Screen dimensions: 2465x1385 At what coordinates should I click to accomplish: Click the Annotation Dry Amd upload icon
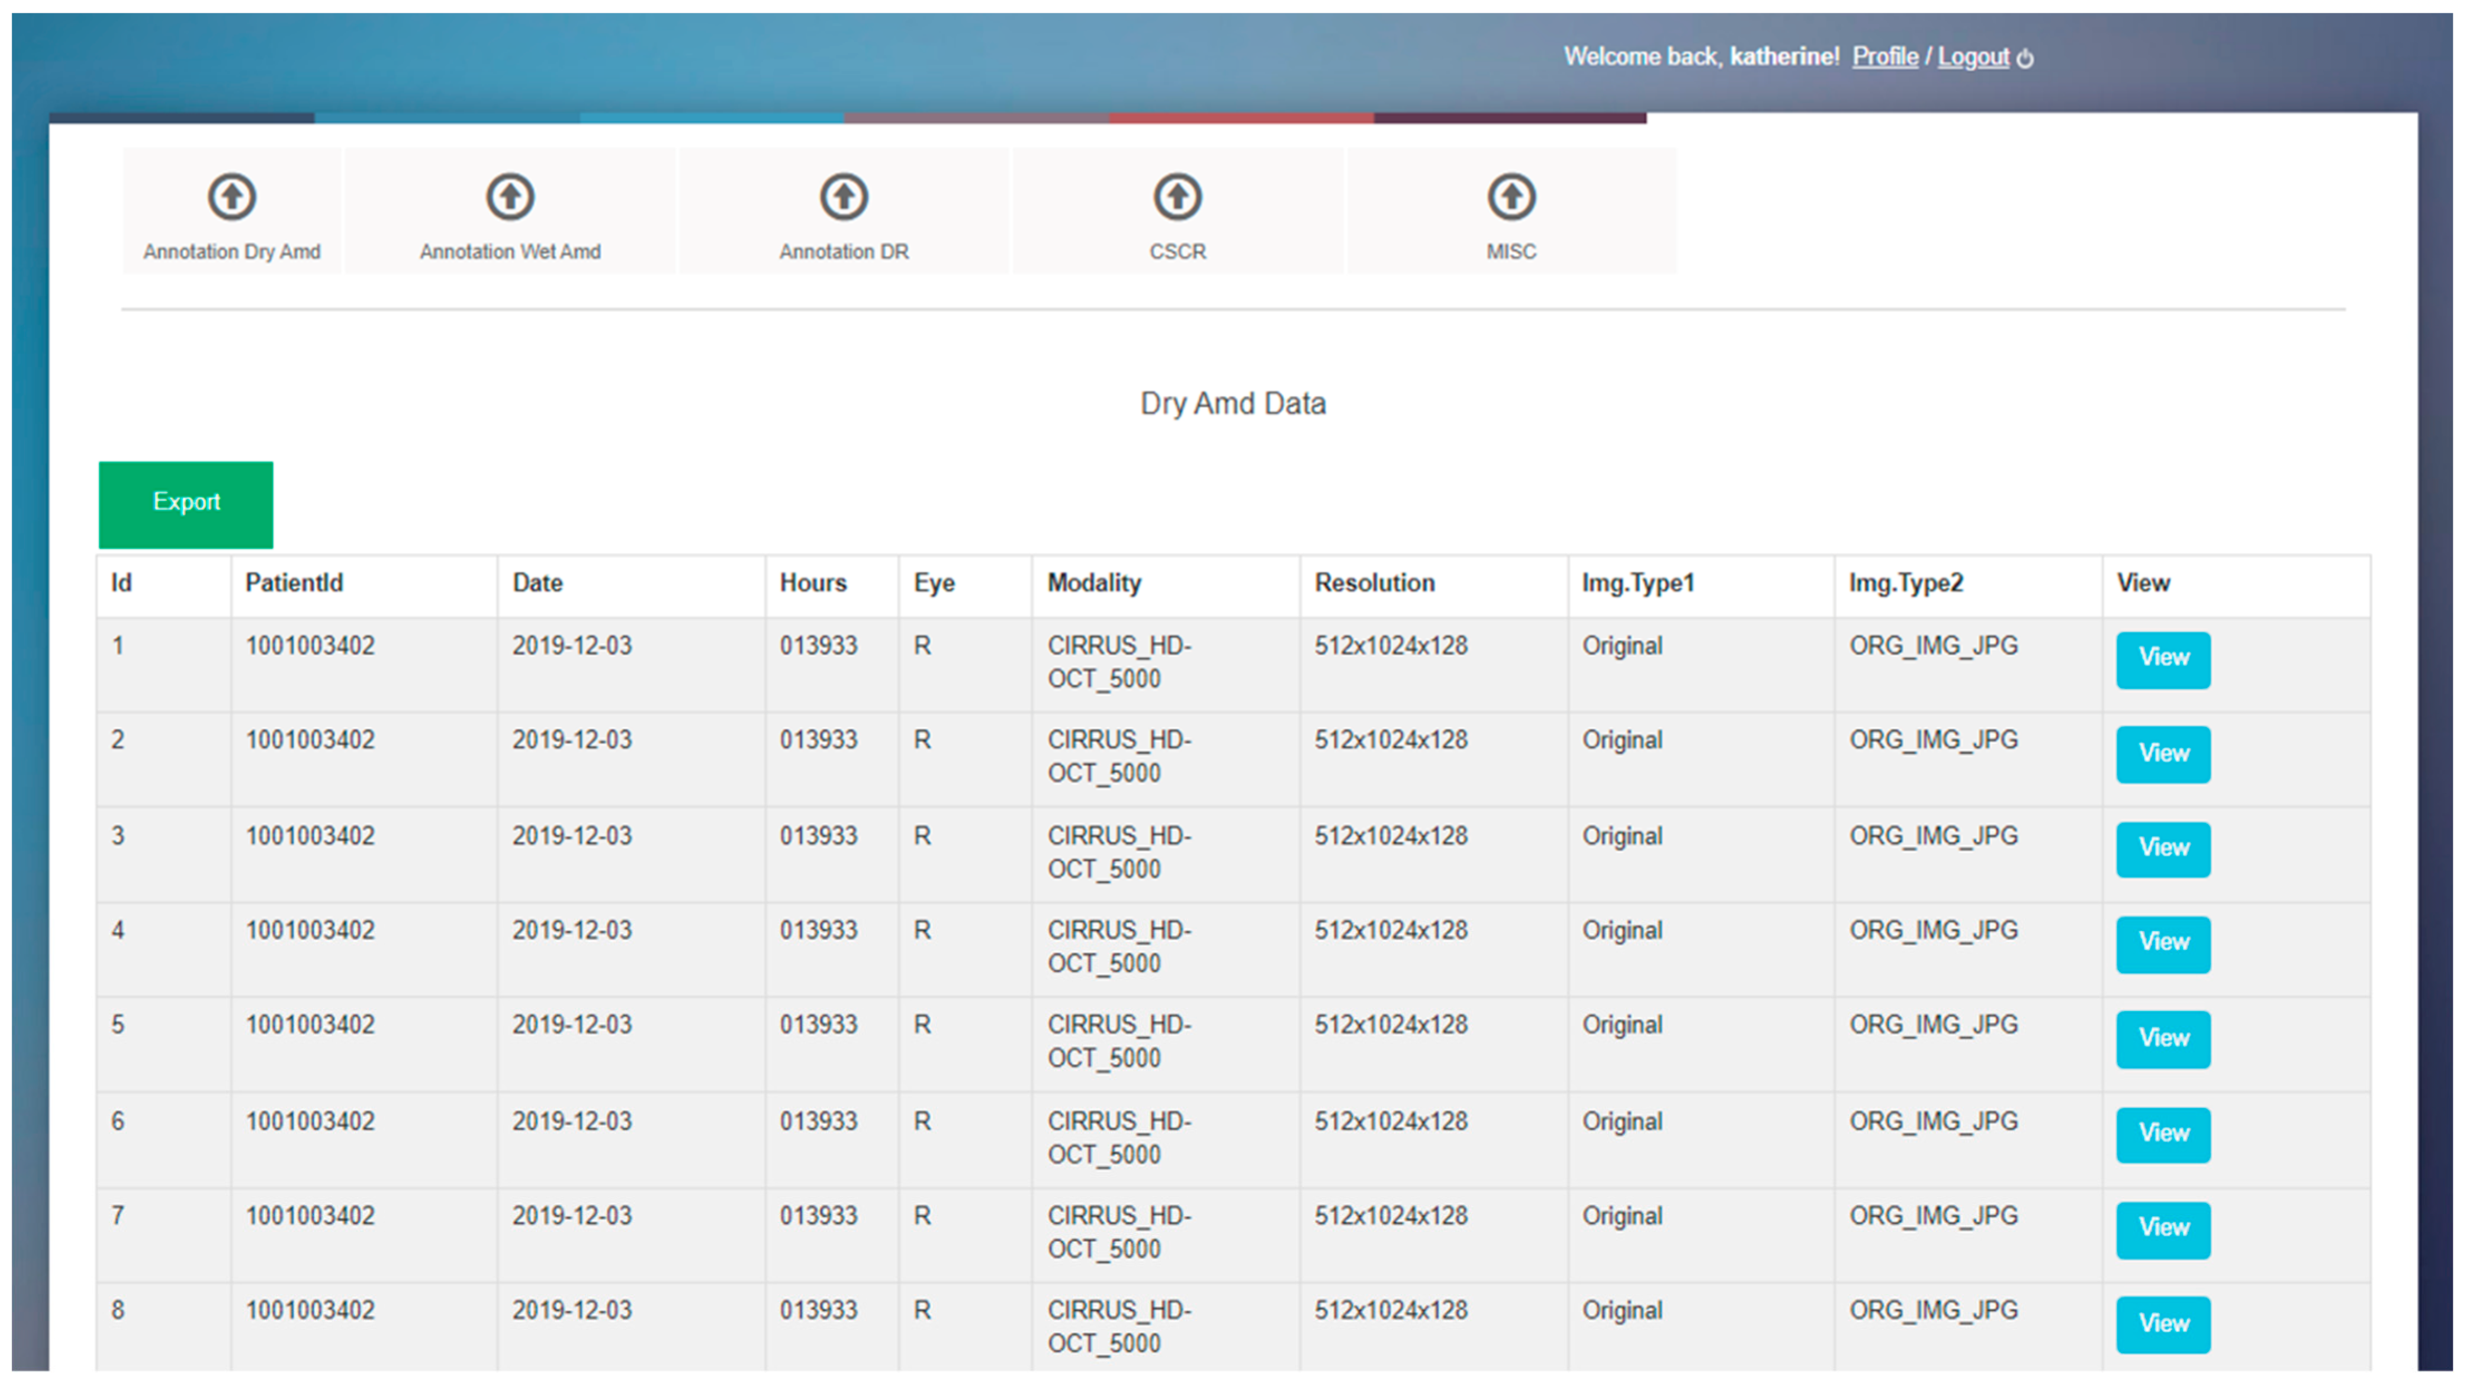232,197
